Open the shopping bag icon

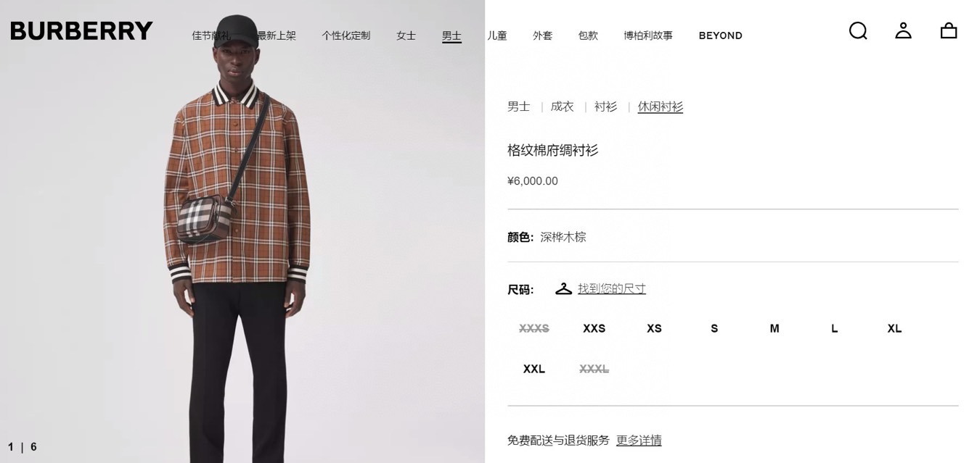pyautogui.click(x=949, y=30)
